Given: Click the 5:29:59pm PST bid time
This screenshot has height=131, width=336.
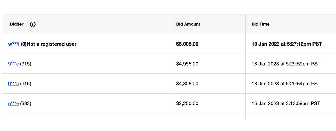Looking at the screenshot, I should click(286, 64).
